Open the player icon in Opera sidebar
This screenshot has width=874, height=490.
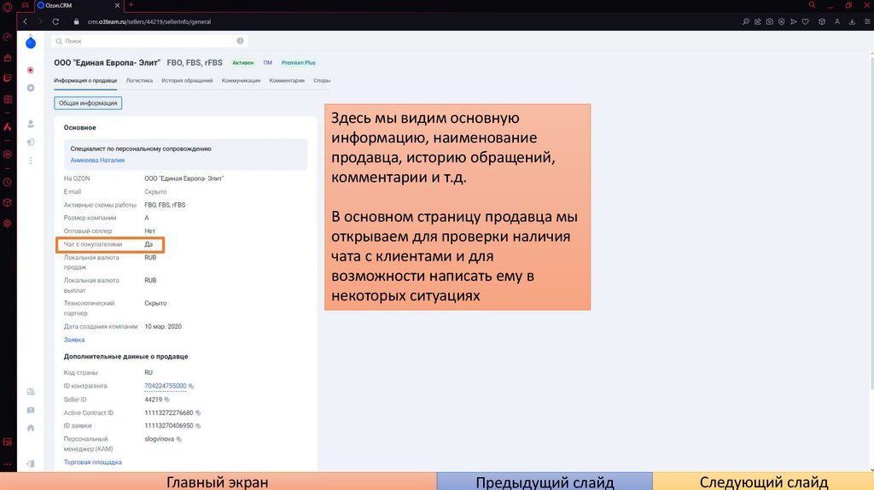point(7,99)
